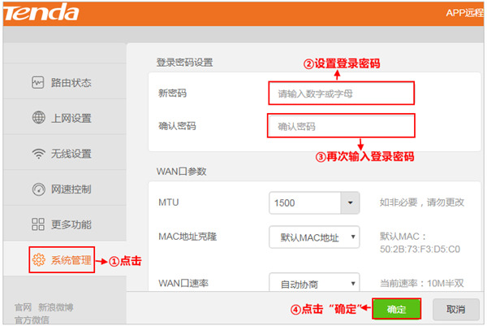Go to 上网设置 section
Image resolution: width=487 pixels, height=326 pixels.
click(x=71, y=118)
